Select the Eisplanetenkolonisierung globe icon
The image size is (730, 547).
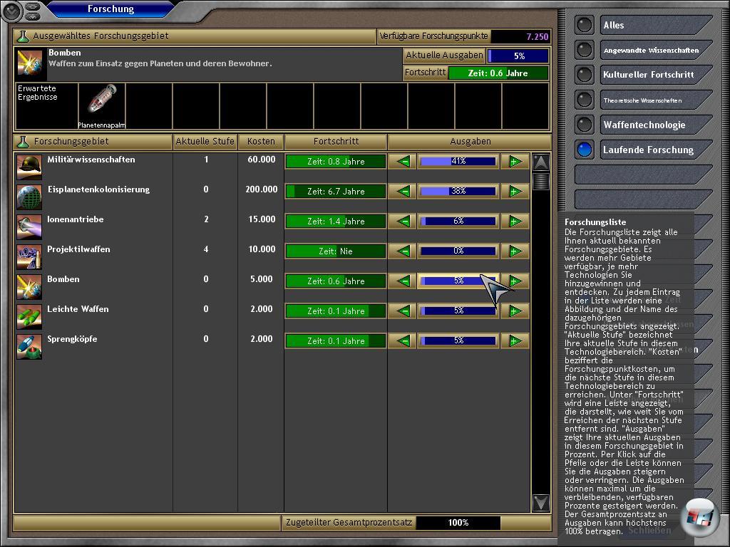click(x=29, y=197)
